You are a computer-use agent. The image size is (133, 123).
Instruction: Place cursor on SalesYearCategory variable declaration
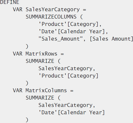[53, 10]
